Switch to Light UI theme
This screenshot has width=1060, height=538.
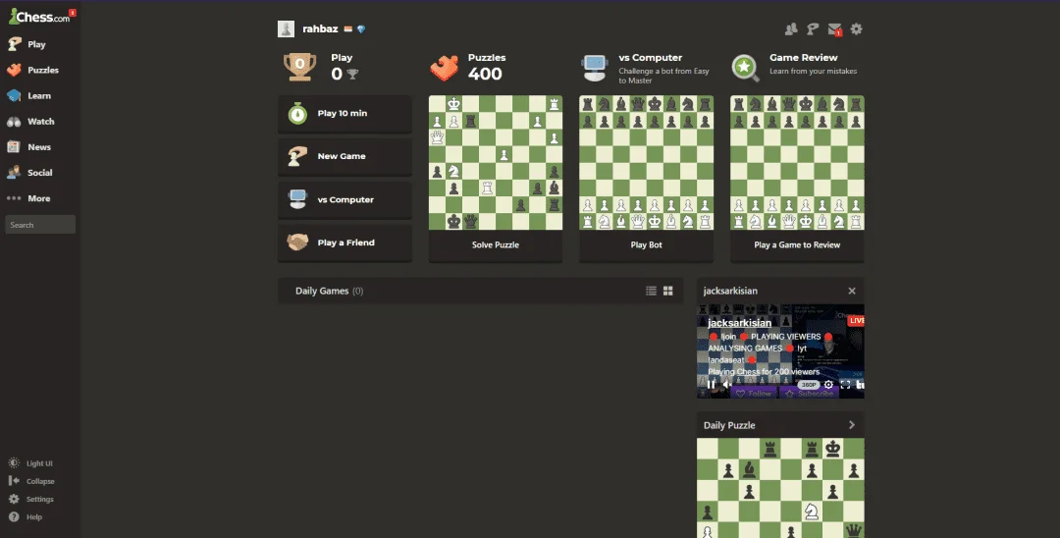coord(30,463)
